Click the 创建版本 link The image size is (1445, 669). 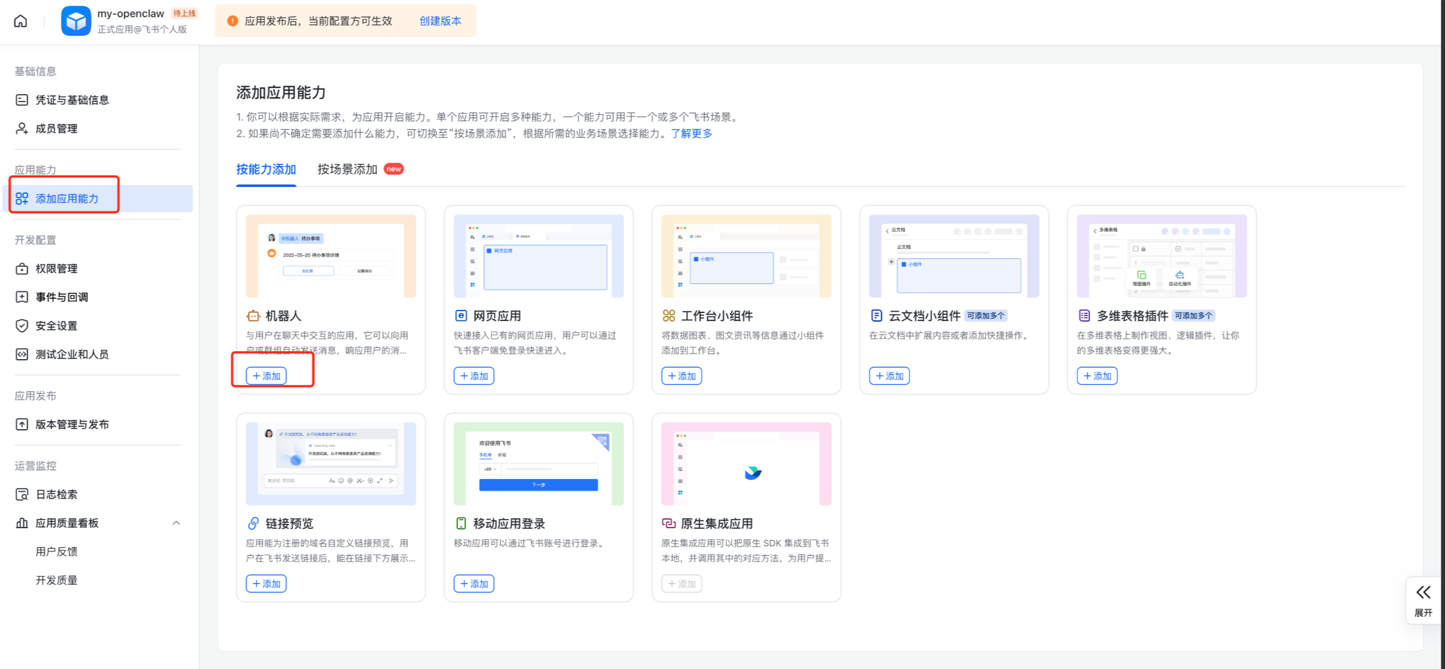click(x=440, y=21)
